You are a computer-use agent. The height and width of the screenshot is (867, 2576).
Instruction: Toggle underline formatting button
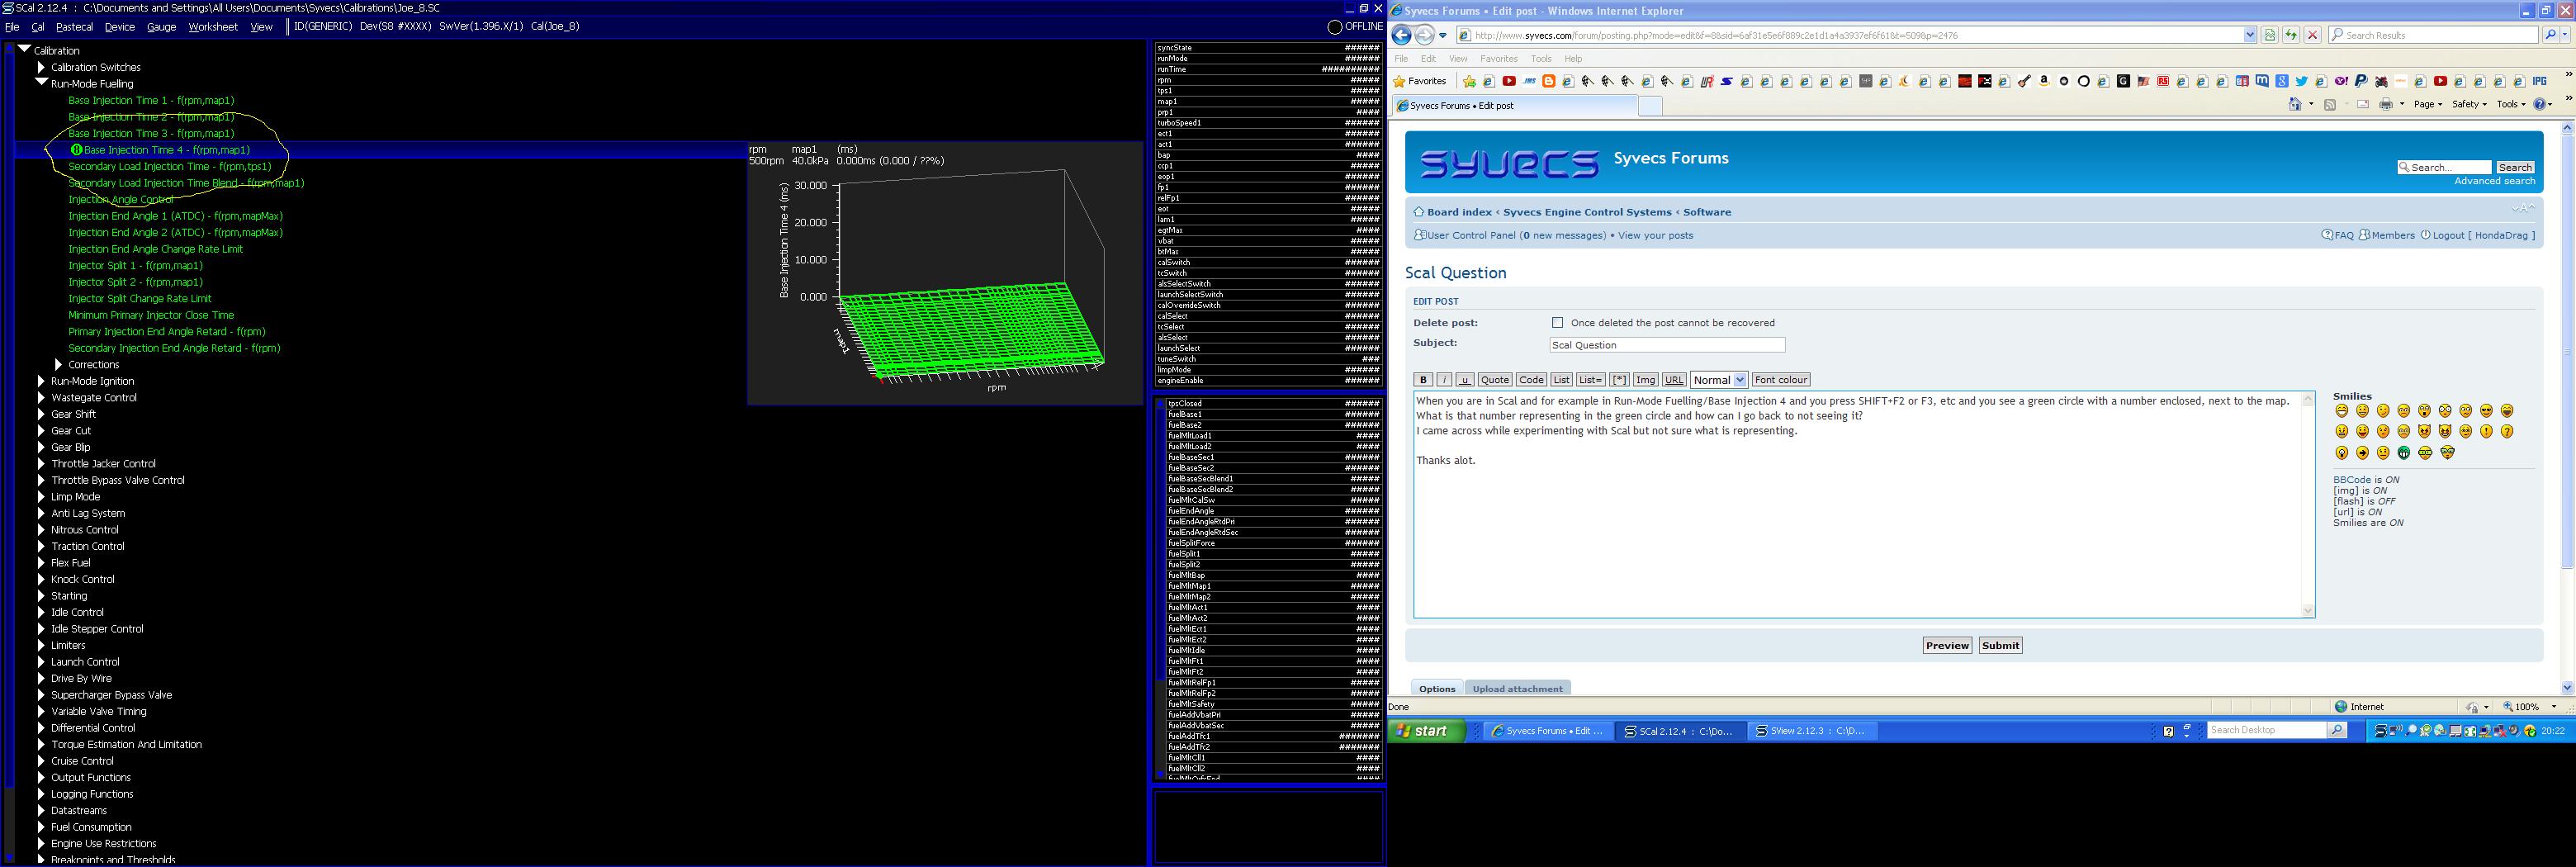click(1465, 380)
